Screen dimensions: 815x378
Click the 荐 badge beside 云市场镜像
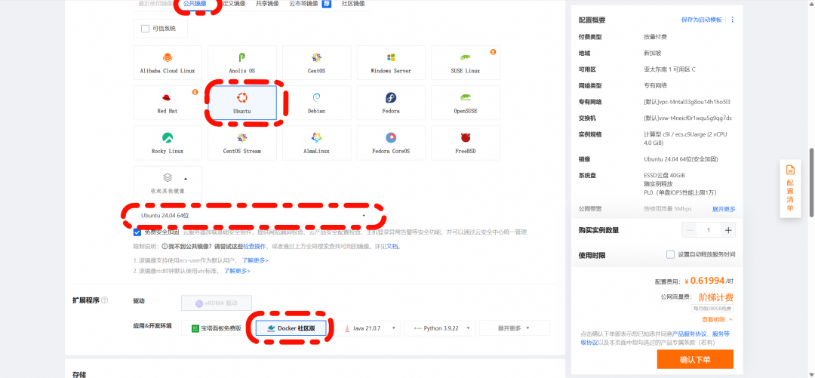pos(326,5)
